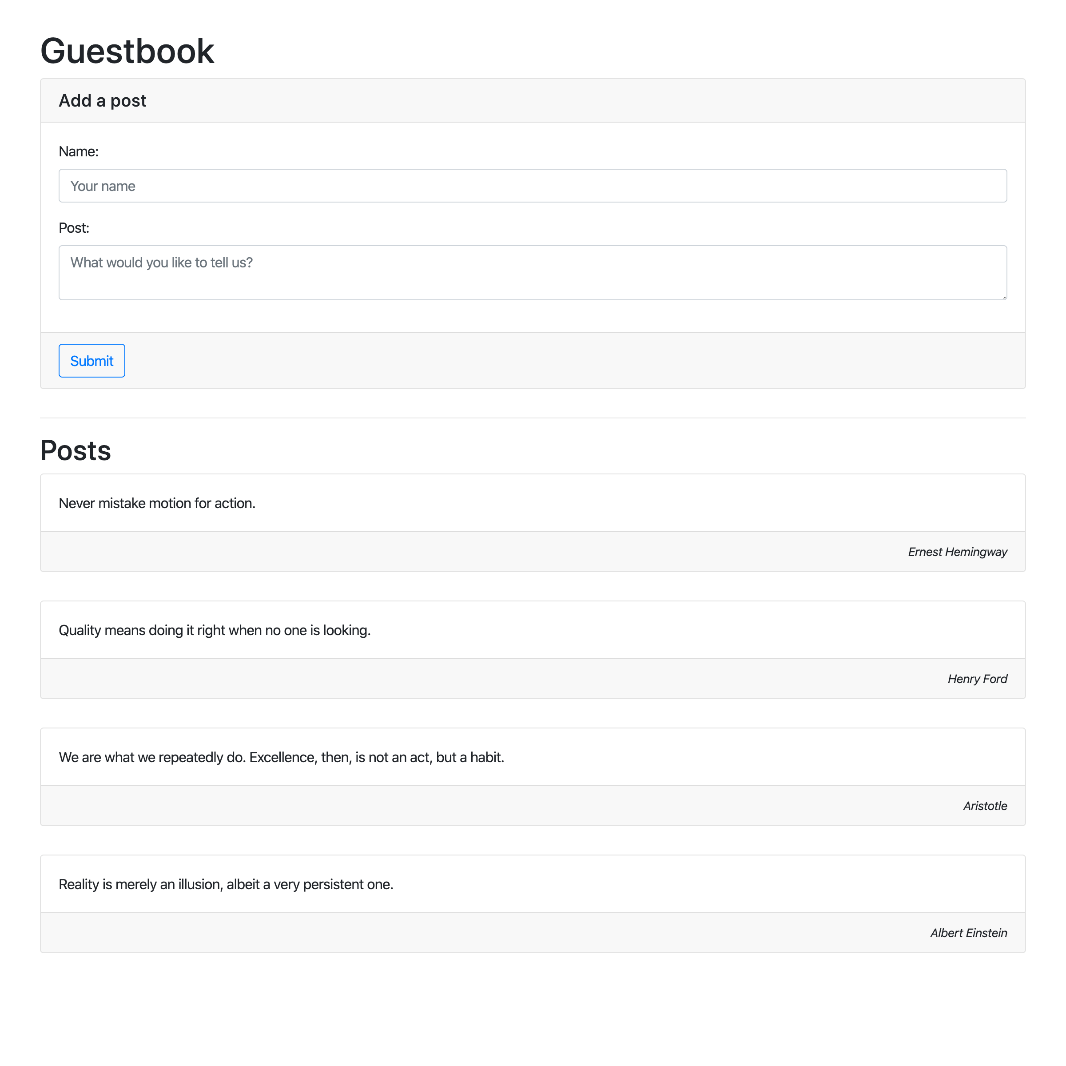Click the footer area beside Submit button
Screen dimensions: 1066x1066
[x=574, y=360]
